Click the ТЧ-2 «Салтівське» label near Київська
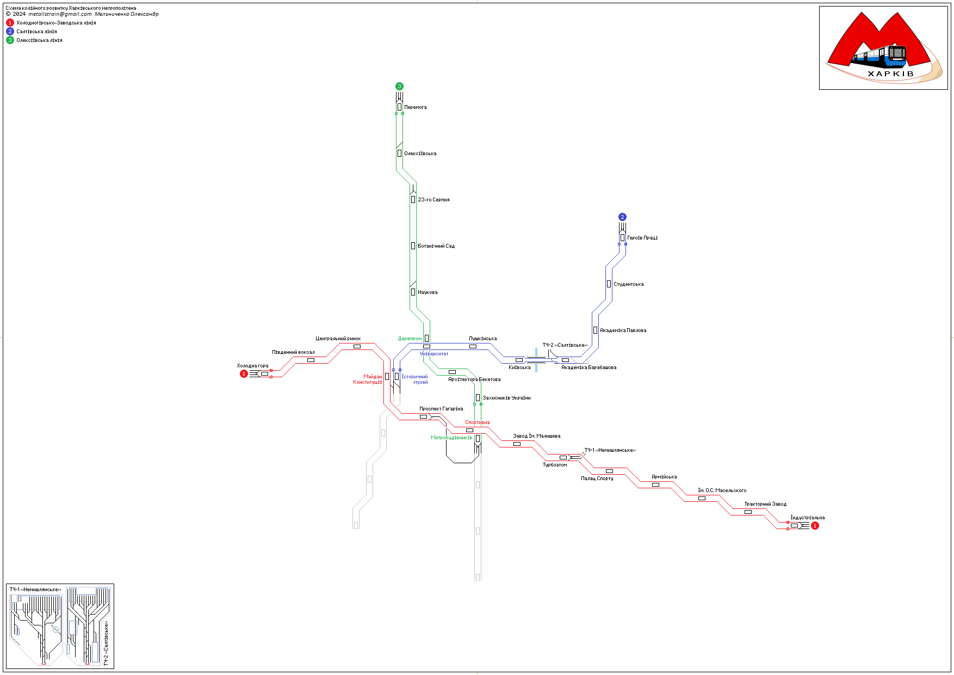This screenshot has width=954, height=675. (565, 345)
